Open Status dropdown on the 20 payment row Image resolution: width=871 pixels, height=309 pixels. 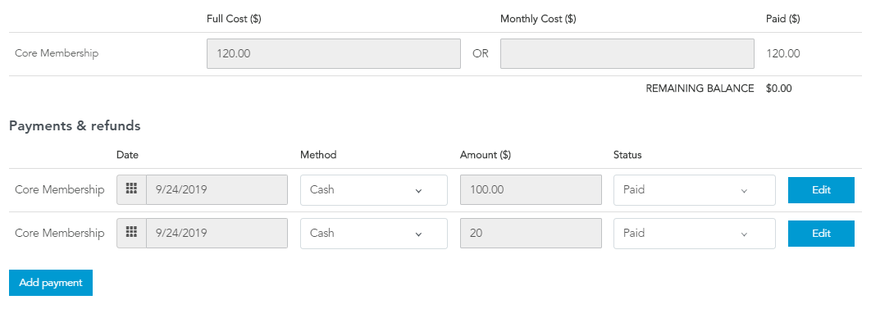pyautogui.click(x=695, y=233)
